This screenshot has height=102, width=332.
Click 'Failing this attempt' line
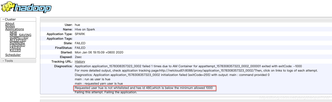pyautogui.click(x=106, y=92)
